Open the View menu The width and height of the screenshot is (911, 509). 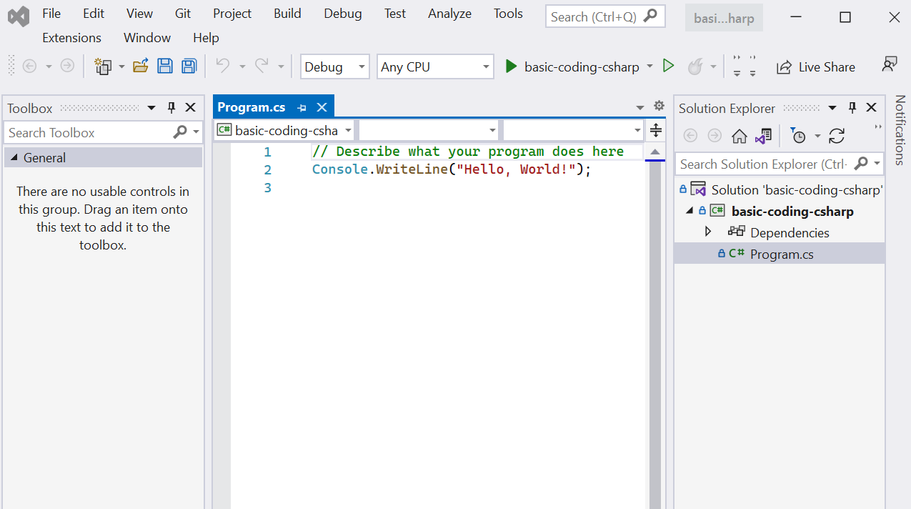coord(139,14)
